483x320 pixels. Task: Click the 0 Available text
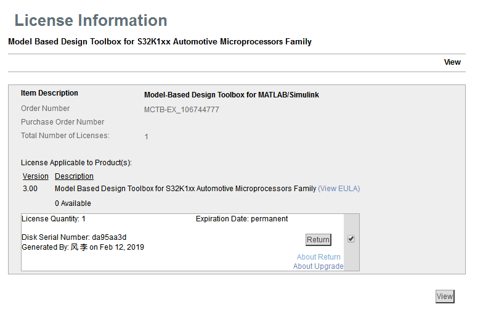[x=73, y=203]
